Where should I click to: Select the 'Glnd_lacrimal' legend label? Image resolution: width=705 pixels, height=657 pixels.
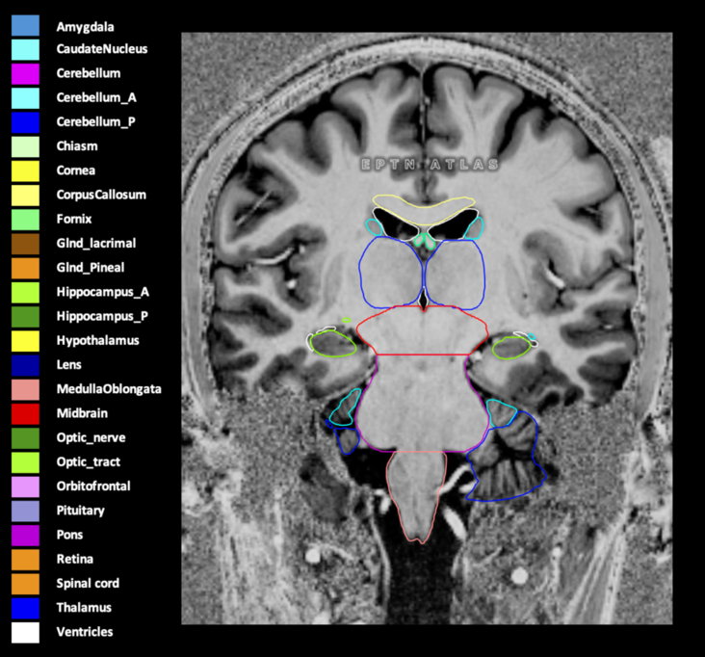pyautogui.click(x=96, y=244)
